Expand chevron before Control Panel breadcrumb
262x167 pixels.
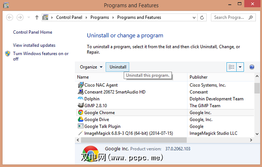coord(52,18)
